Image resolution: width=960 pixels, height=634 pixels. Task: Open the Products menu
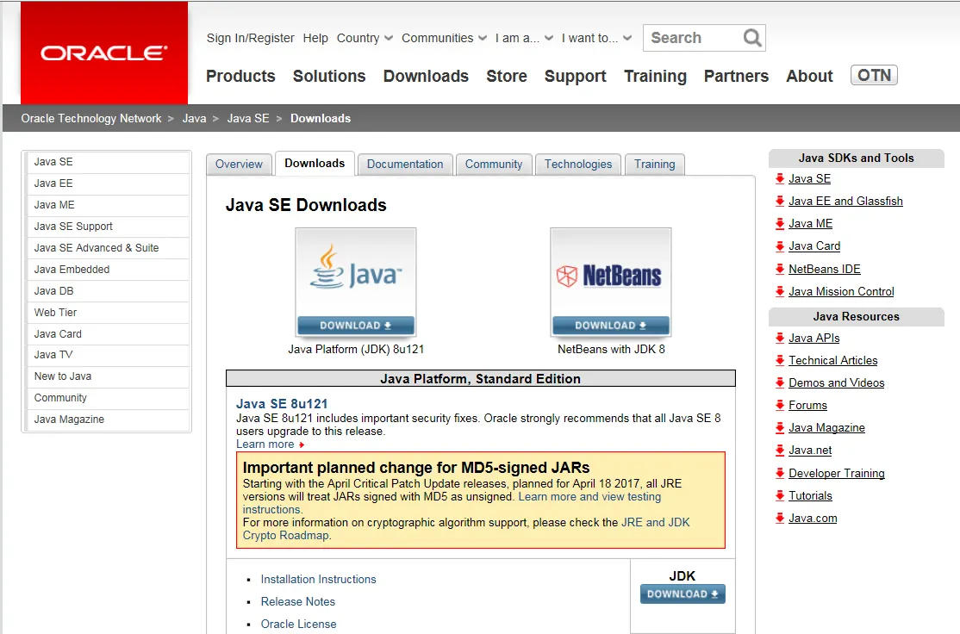coord(240,76)
